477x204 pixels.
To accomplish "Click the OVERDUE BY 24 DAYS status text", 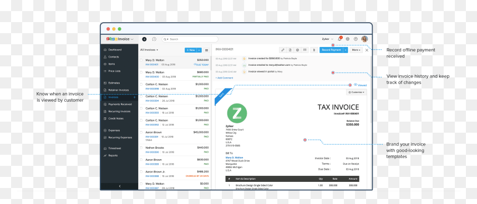I will click(x=197, y=176).
